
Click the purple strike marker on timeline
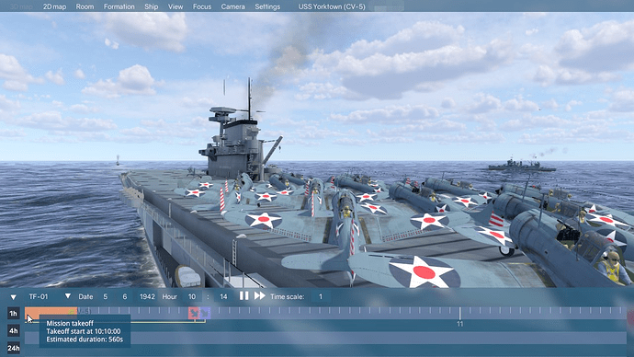click(205, 313)
